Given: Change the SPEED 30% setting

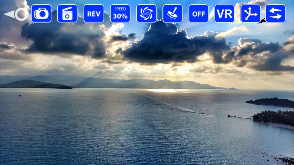Looking at the screenshot, I should tap(120, 13).
